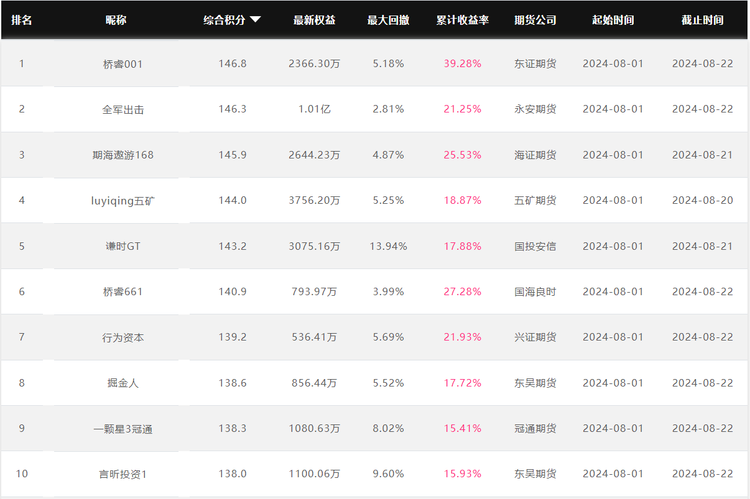Image resolution: width=750 pixels, height=499 pixels.
Task: Click futures company 国海良时
Action: [535, 292]
